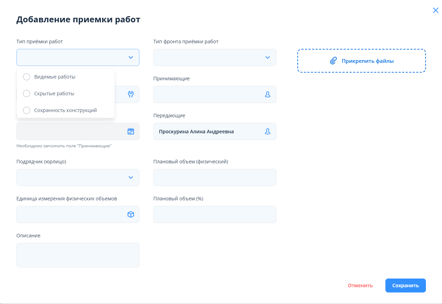Screen dimensions: 442x304
Task: Click the Прикрепить файлы upload area
Action: 361,61
